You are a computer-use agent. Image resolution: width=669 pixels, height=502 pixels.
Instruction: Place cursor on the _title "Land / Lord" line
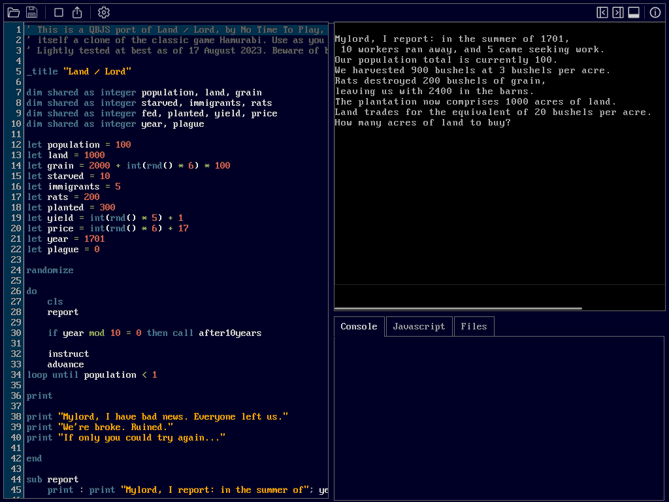tap(79, 71)
